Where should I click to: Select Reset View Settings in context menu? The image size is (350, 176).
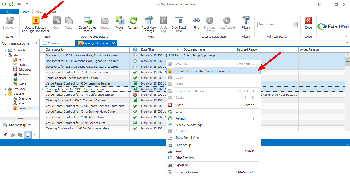(213, 125)
